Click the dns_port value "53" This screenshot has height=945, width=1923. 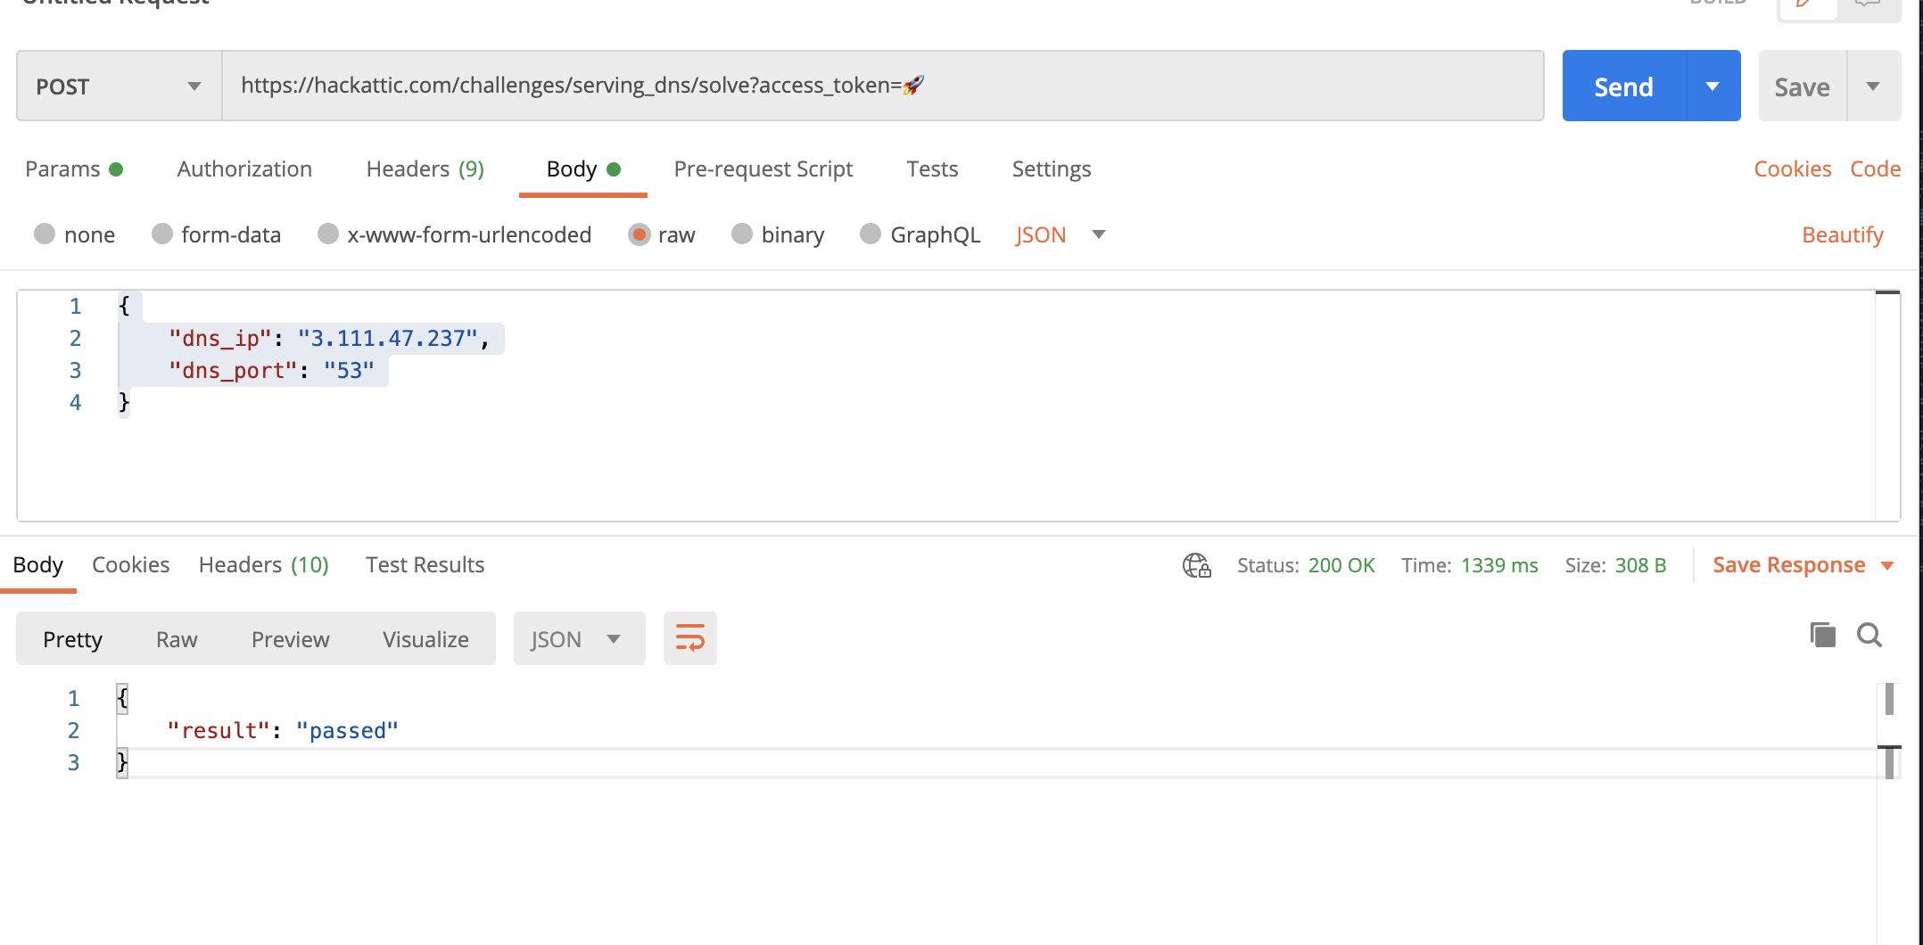pyautogui.click(x=349, y=370)
